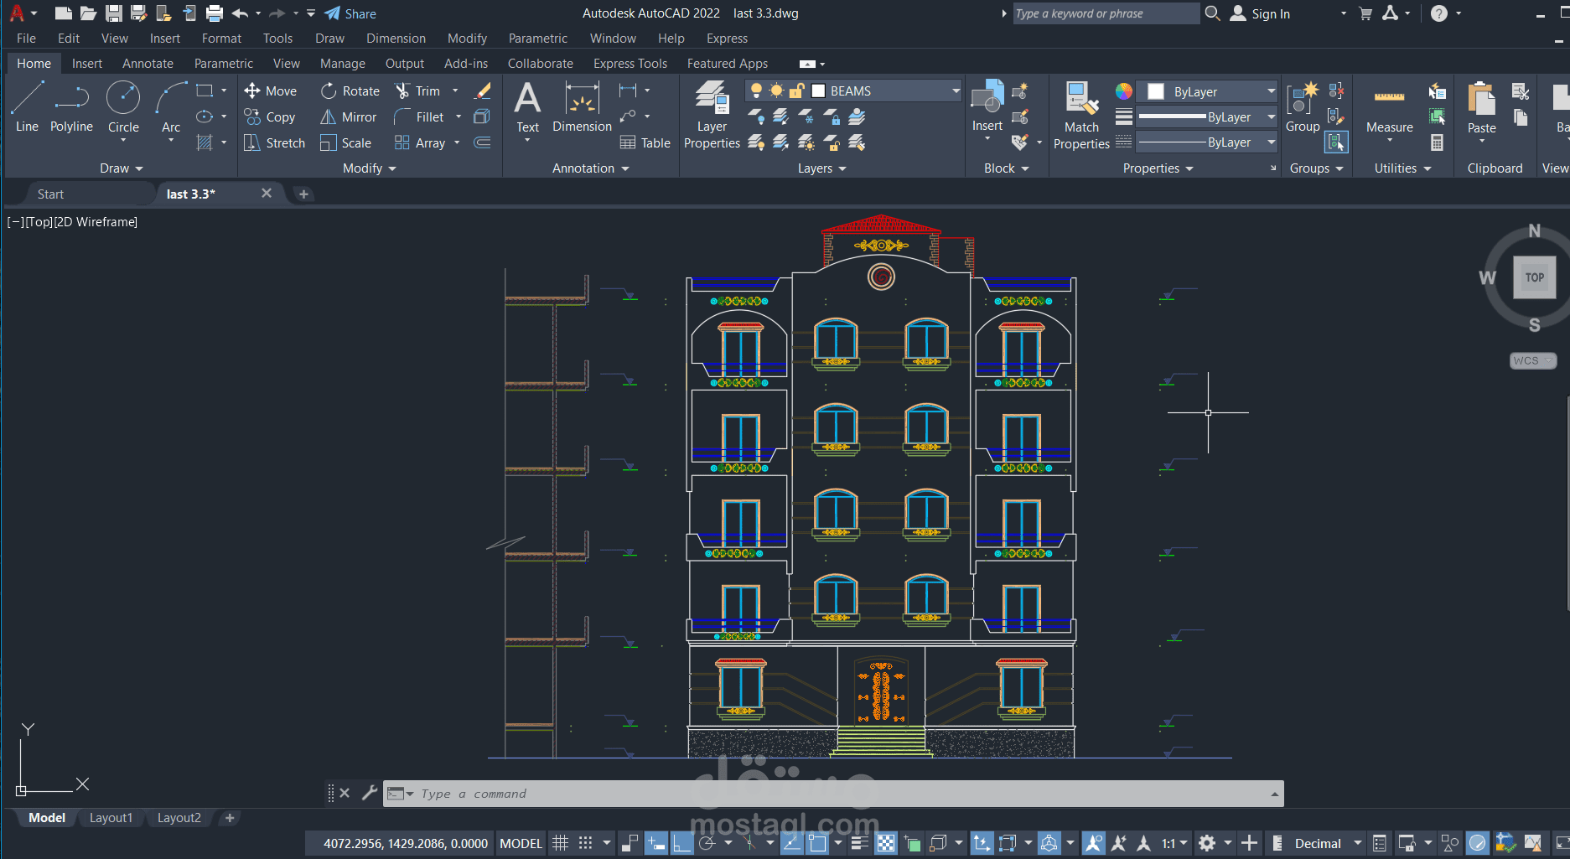
Task: Add a new layout tab with plus
Action: (x=230, y=818)
